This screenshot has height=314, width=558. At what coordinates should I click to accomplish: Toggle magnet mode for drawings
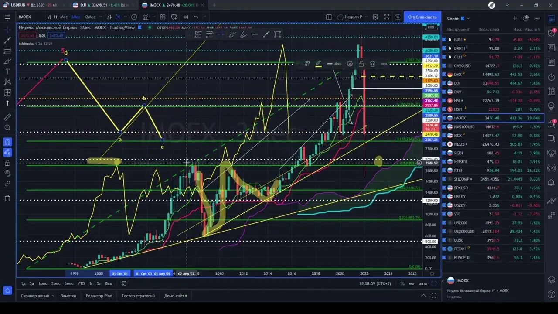pyautogui.click(x=7, y=142)
